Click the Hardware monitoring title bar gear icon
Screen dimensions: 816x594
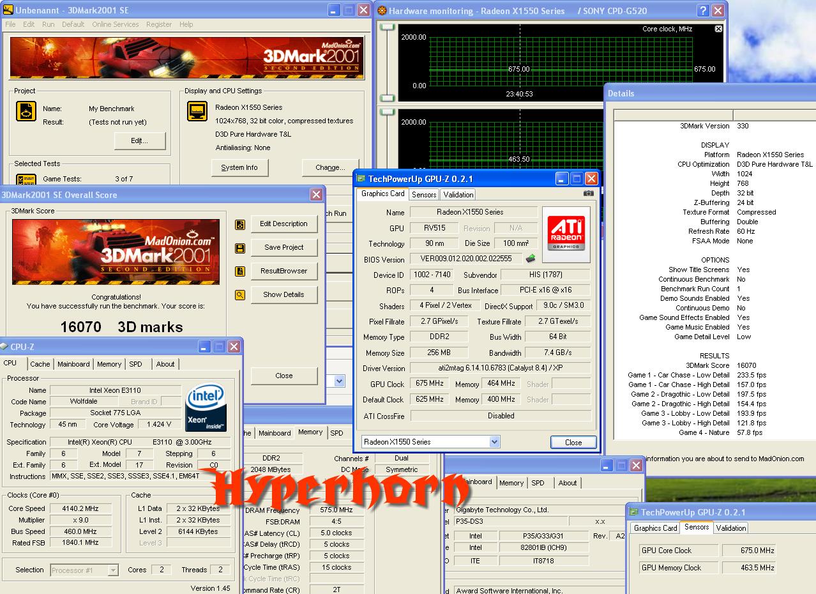382,10
